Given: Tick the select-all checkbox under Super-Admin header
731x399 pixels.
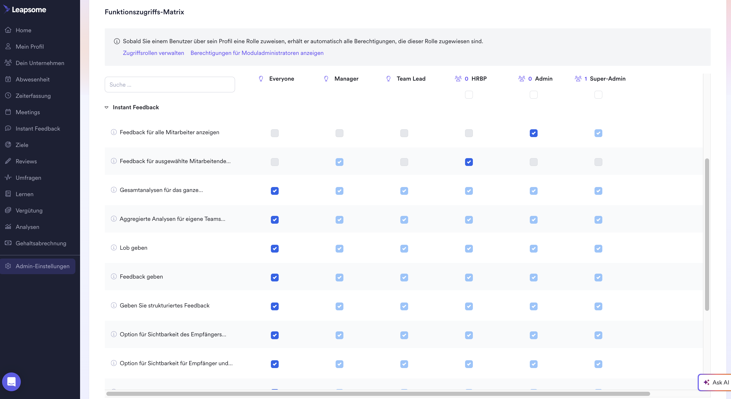Looking at the screenshot, I should point(598,95).
